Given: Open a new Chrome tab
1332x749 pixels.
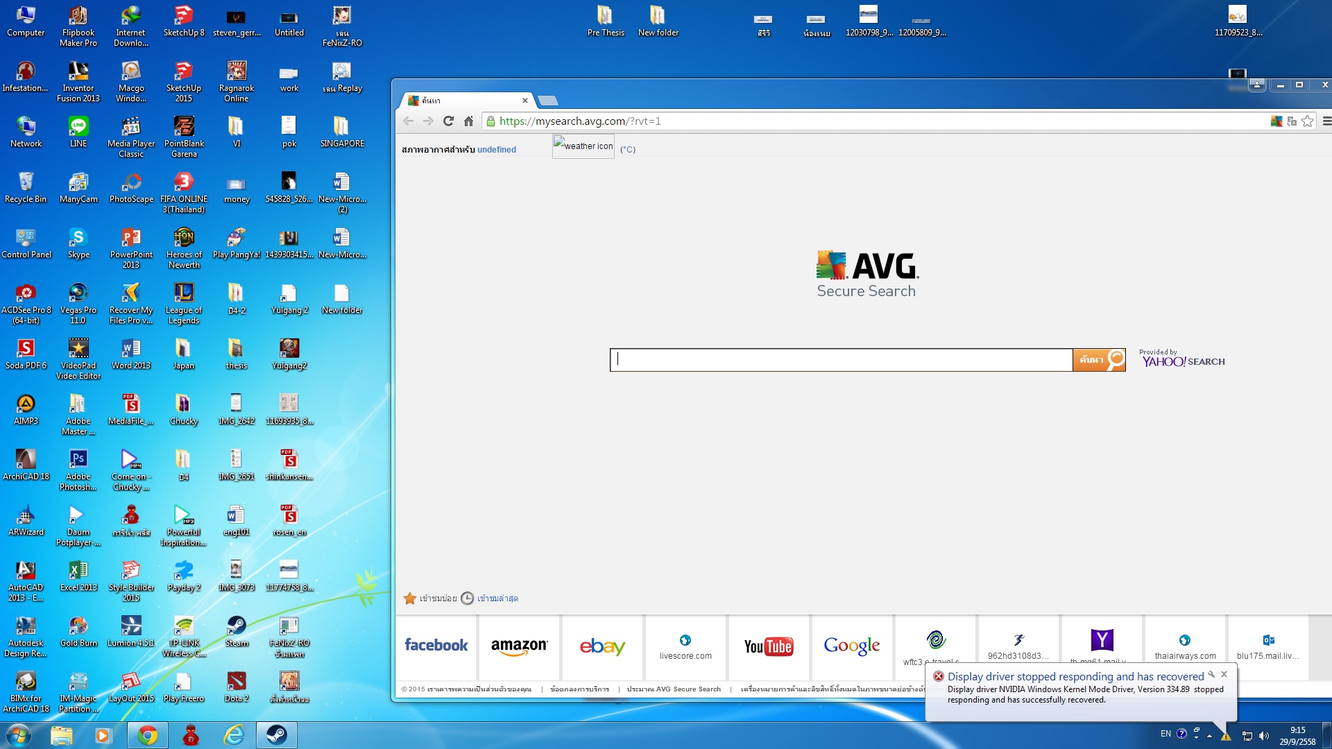Looking at the screenshot, I should tap(548, 101).
